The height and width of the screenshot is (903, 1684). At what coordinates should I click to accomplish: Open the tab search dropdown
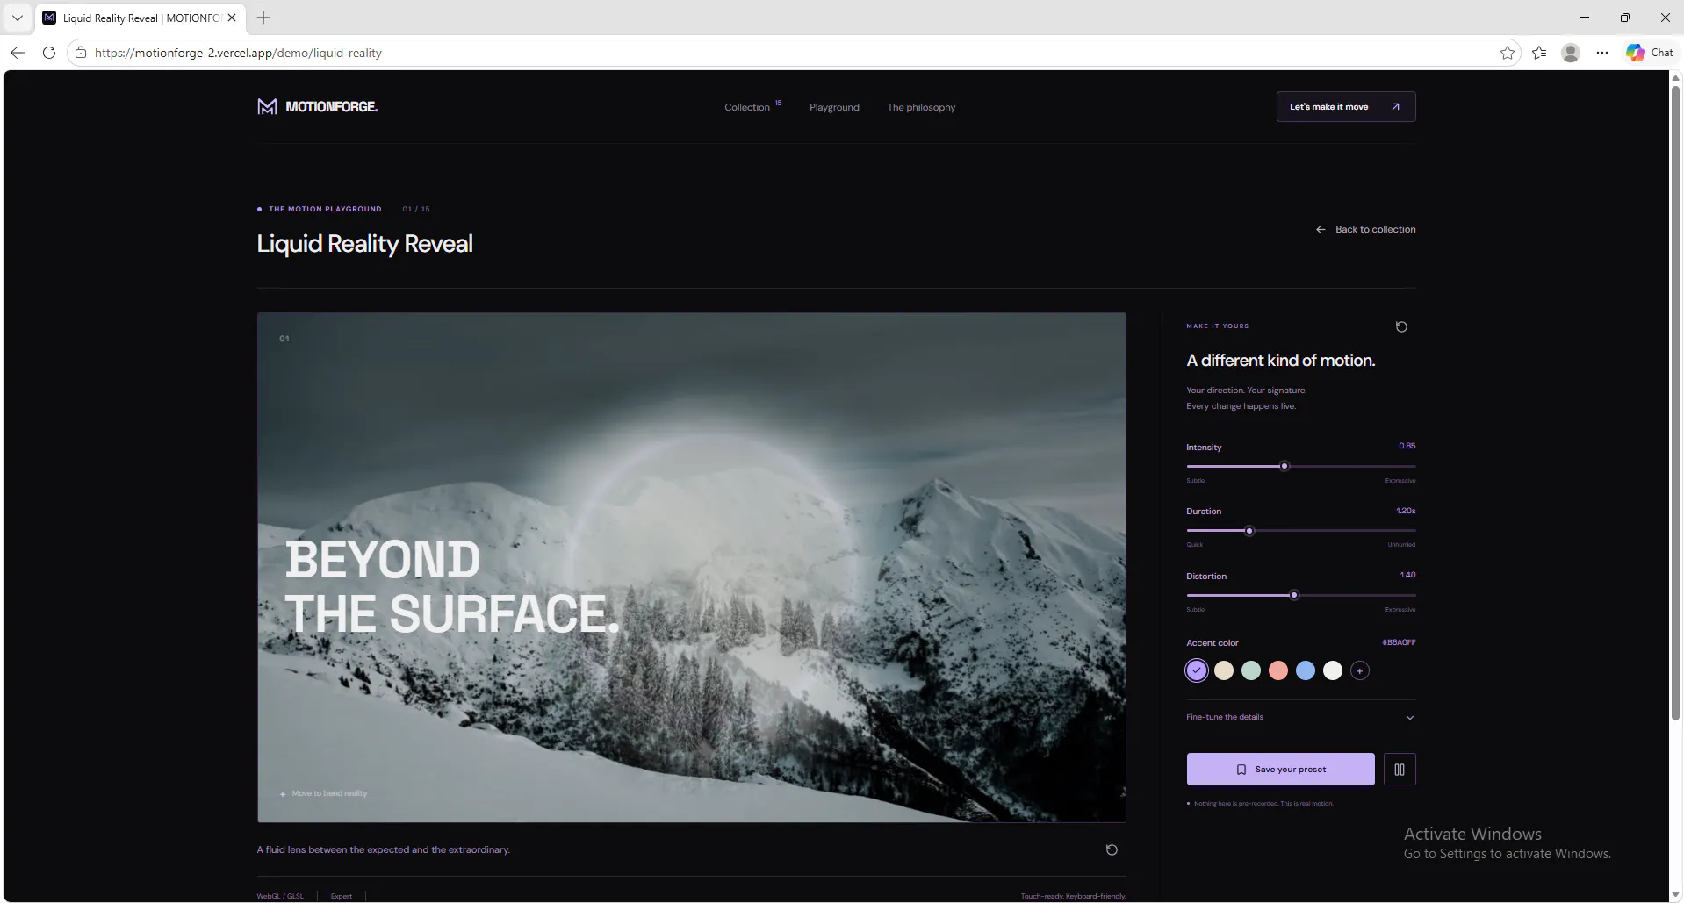tap(17, 18)
